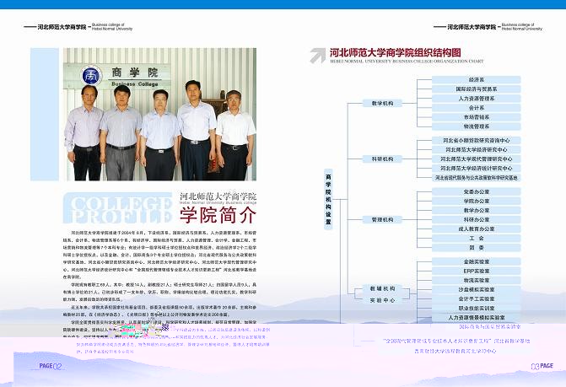The height and width of the screenshot is (387, 566).
Task: Click the serif 河北师范大学商学院 title above 学院简介
Action: [218, 196]
